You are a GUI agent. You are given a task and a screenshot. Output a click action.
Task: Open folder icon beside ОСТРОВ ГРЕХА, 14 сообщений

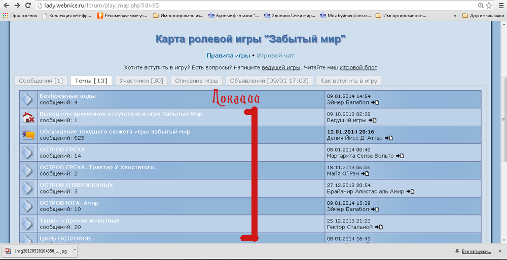[x=28, y=153]
